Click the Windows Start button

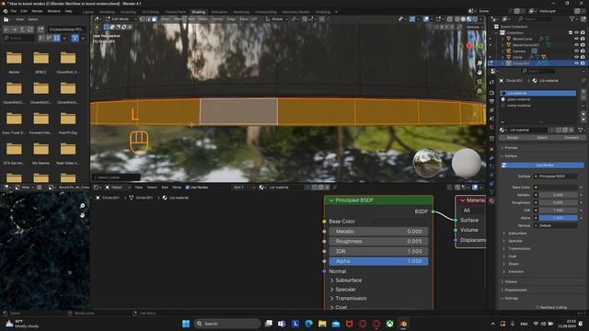coord(186,324)
